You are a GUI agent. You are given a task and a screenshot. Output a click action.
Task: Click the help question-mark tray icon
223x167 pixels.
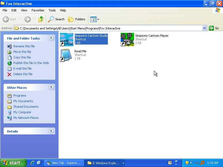click(x=170, y=163)
